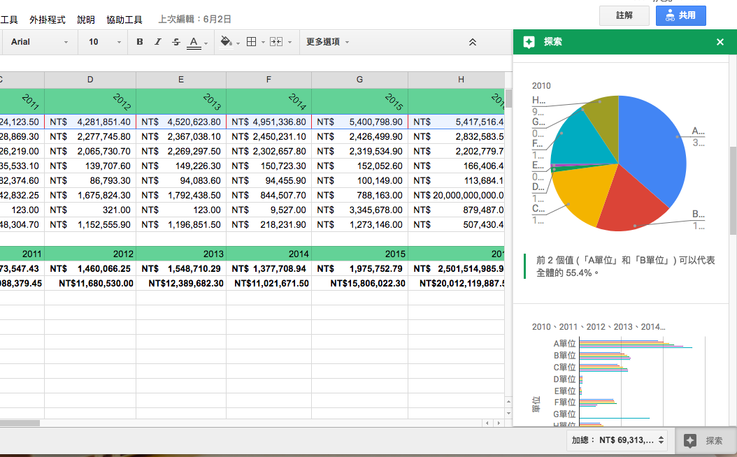This screenshot has height=457, width=737.
Task: Click the scroll right arrow at bottom
Action: point(499,423)
